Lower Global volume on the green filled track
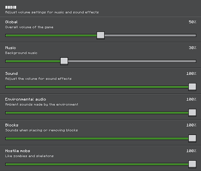201x171 pixels. pos(51,36)
